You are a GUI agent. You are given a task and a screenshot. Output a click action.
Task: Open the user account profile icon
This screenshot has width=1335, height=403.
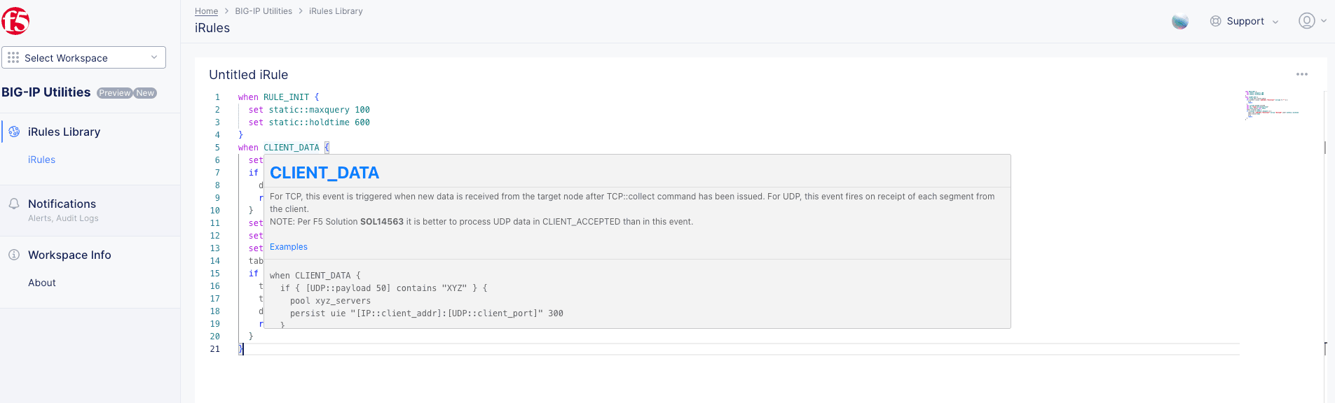click(1306, 21)
